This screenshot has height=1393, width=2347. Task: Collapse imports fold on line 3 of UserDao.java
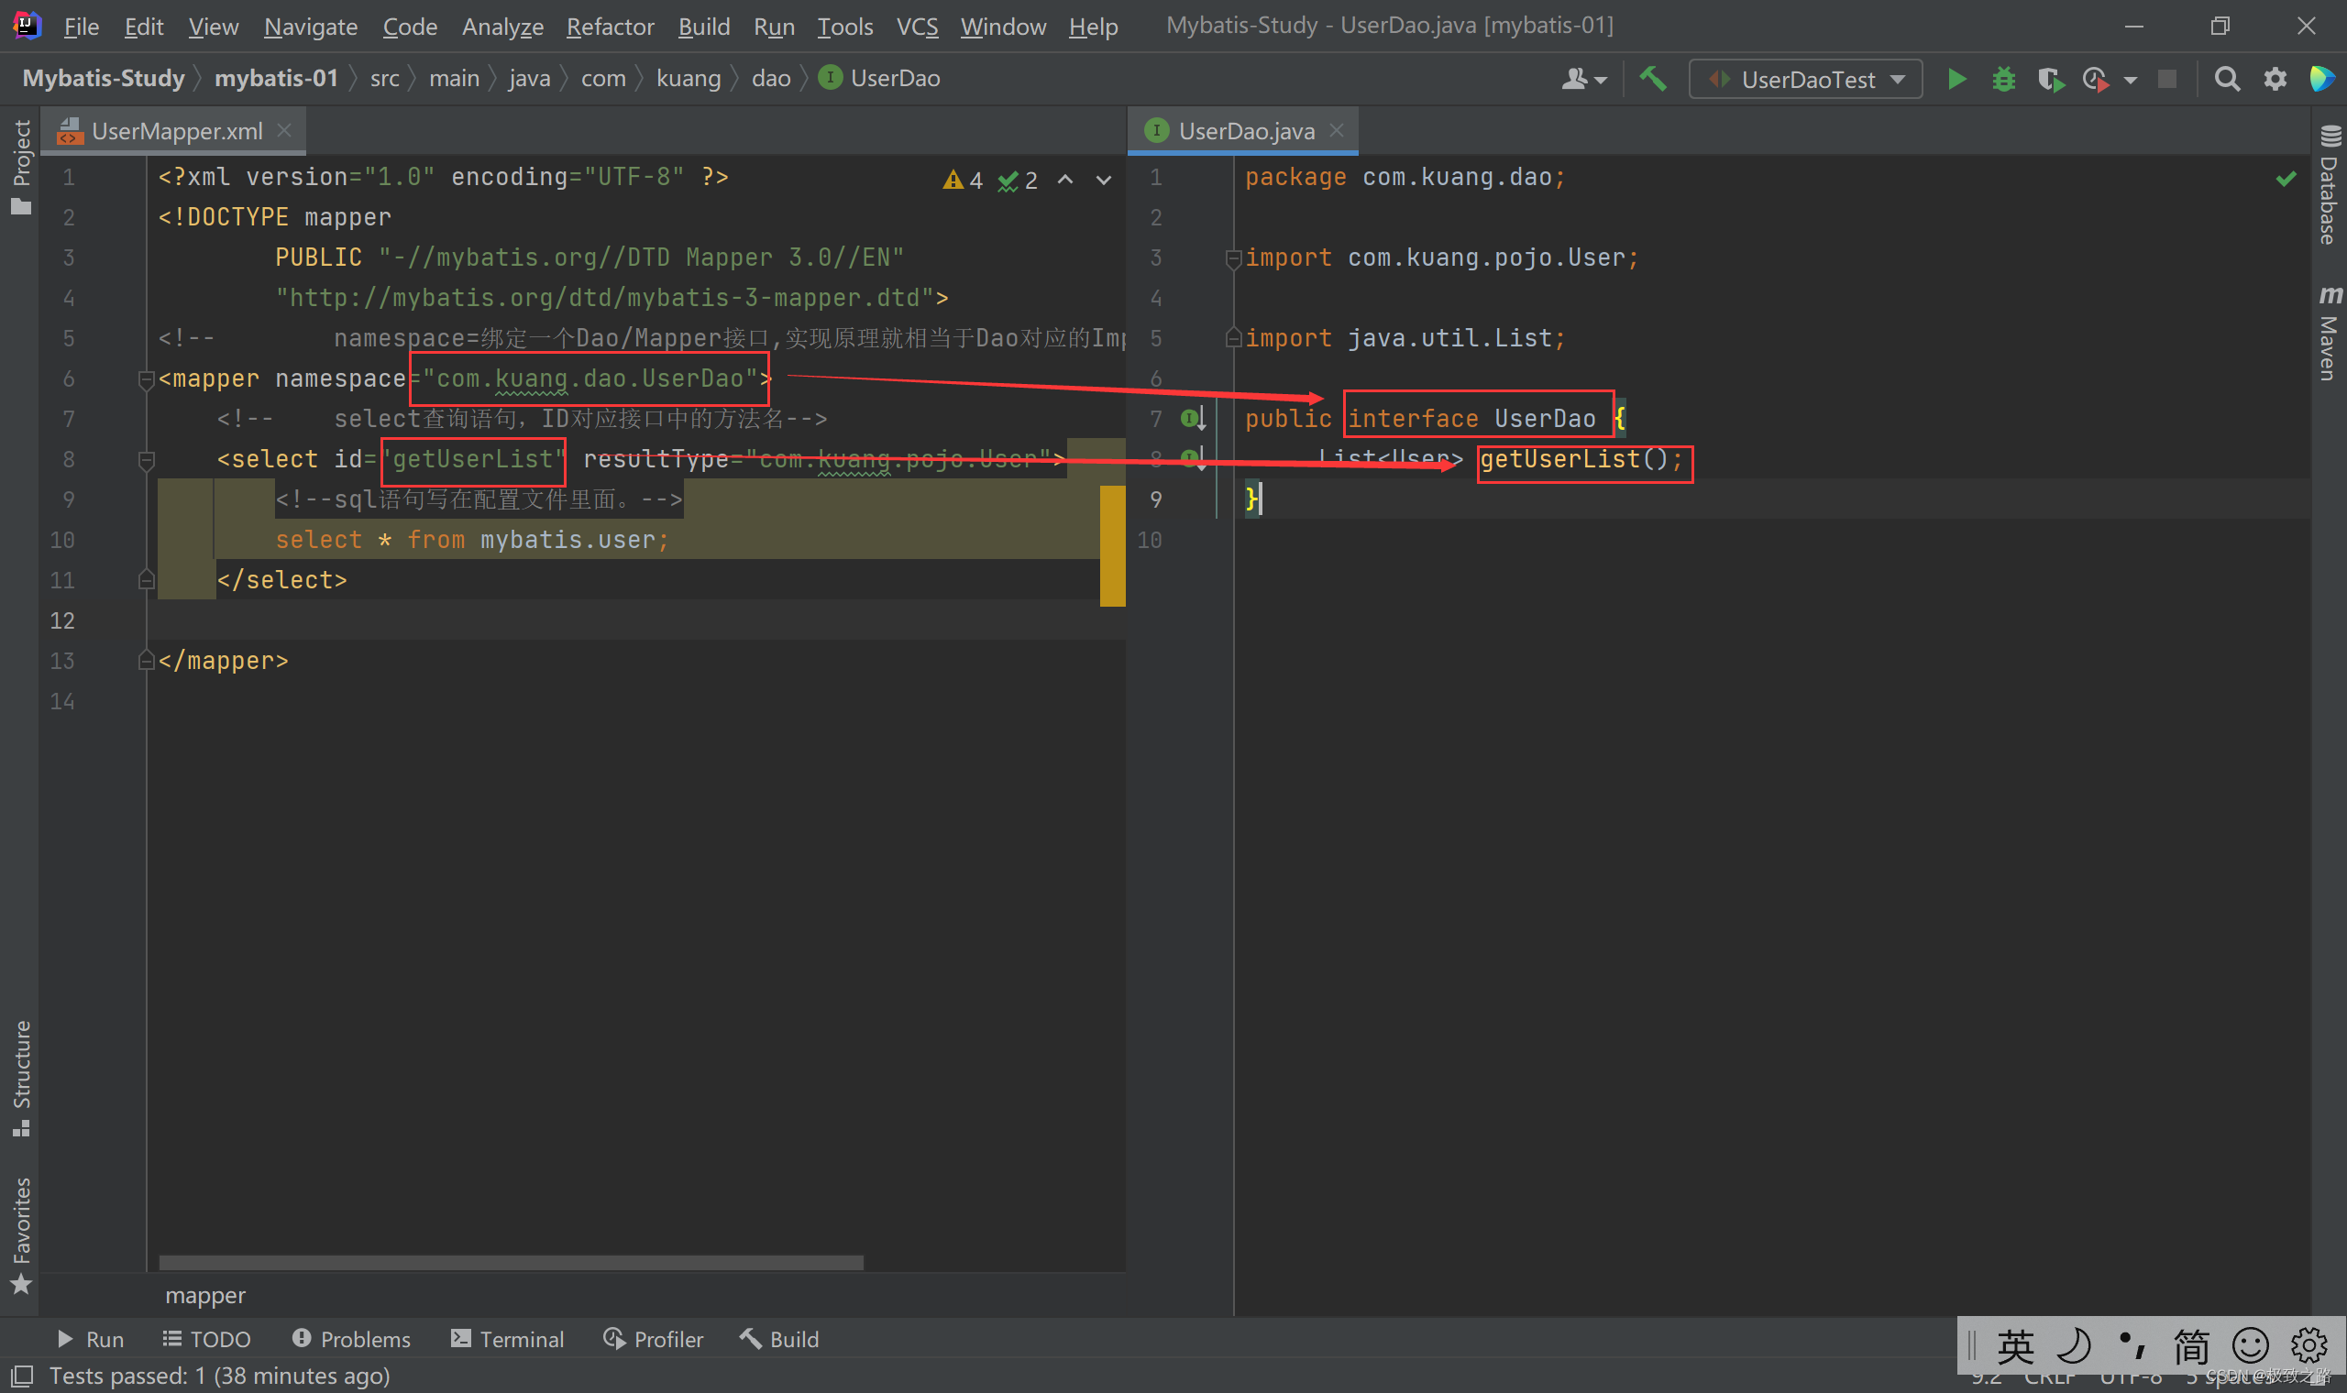click(x=1234, y=258)
